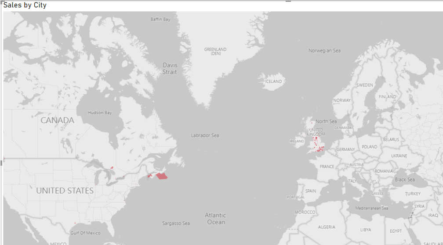Click the IRAQ label
The height and width of the screenshot is (245, 443).
pyautogui.click(x=433, y=216)
